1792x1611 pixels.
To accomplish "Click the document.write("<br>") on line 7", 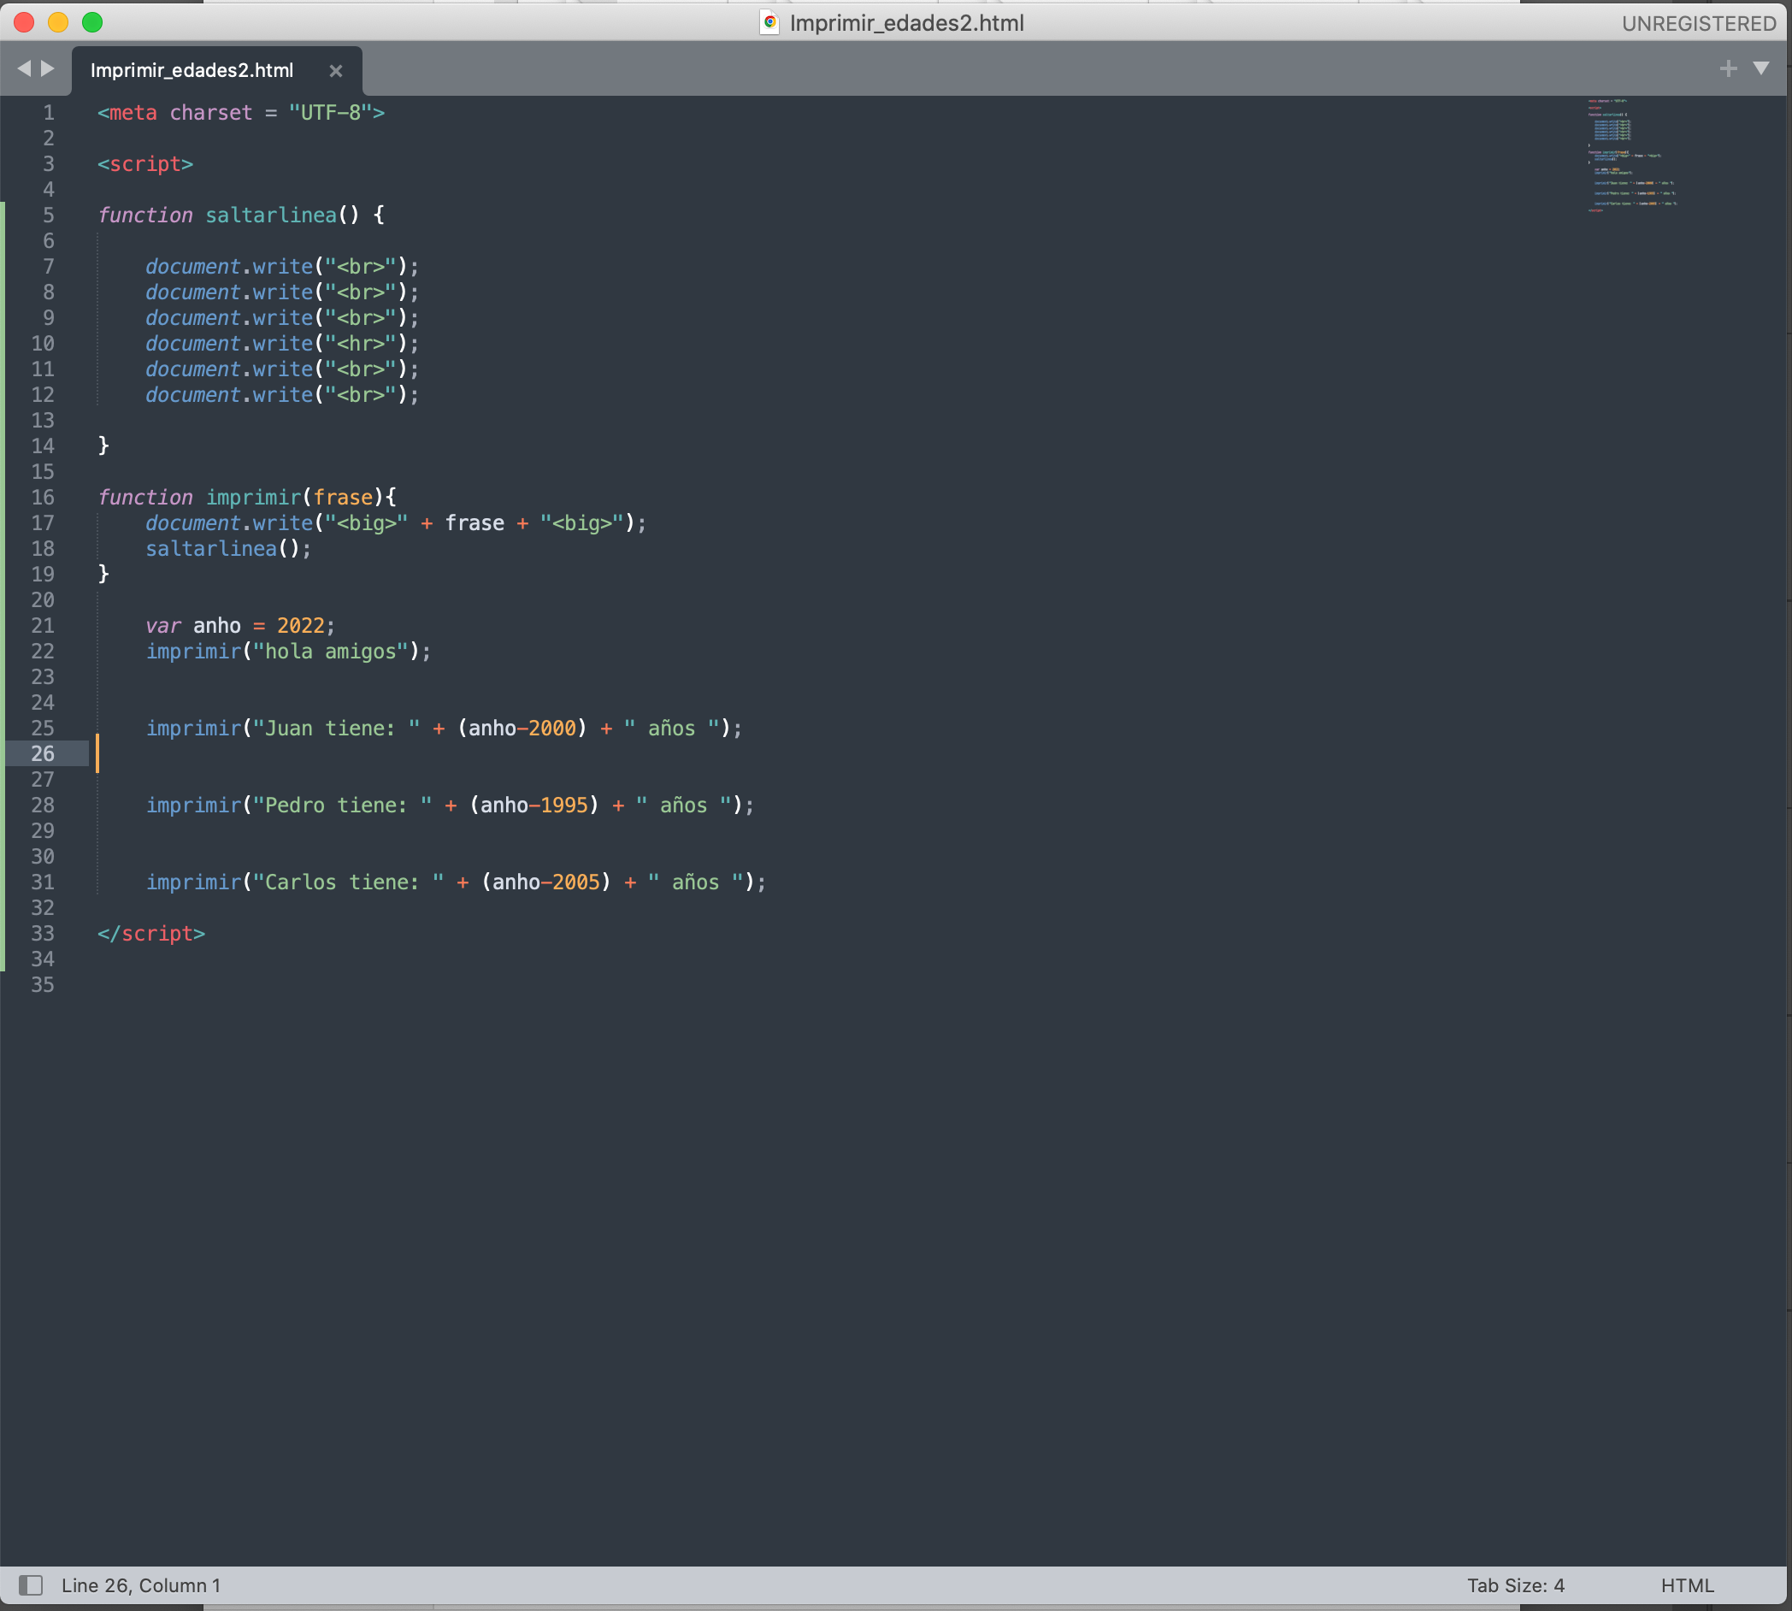I will coord(281,267).
